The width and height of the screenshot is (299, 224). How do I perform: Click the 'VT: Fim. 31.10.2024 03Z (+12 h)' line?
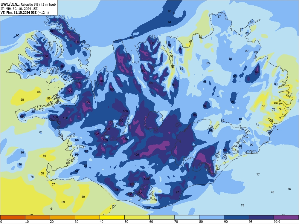click(x=25, y=13)
